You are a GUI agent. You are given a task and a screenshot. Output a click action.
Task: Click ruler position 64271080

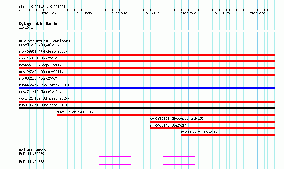pyautogui.click(x=222, y=13)
